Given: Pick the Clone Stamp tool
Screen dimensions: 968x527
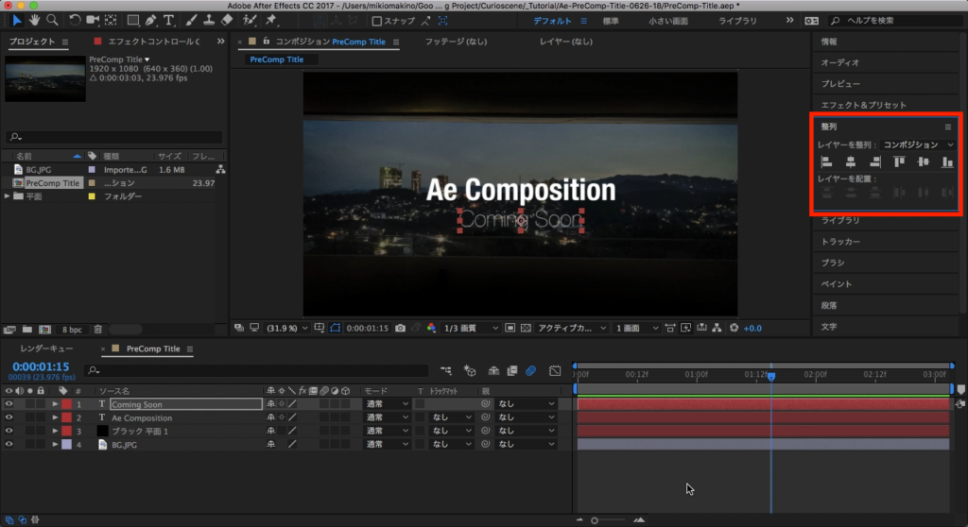Looking at the screenshot, I should pyautogui.click(x=208, y=20).
